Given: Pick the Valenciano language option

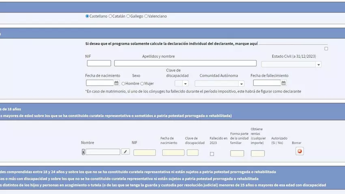Looking at the screenshot, I should click(x=146, y=16).
